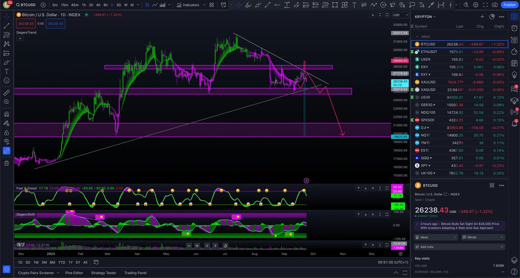Select the text T tool in top toolbar
The width and height of the screenshot is (520, 278).
tap(354, 5)
